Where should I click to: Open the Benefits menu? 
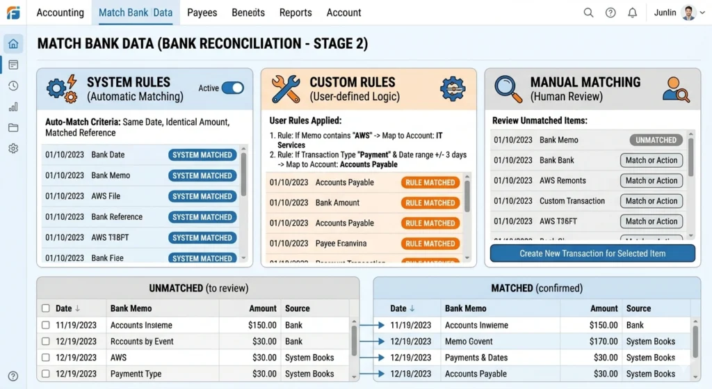point(248,13)
